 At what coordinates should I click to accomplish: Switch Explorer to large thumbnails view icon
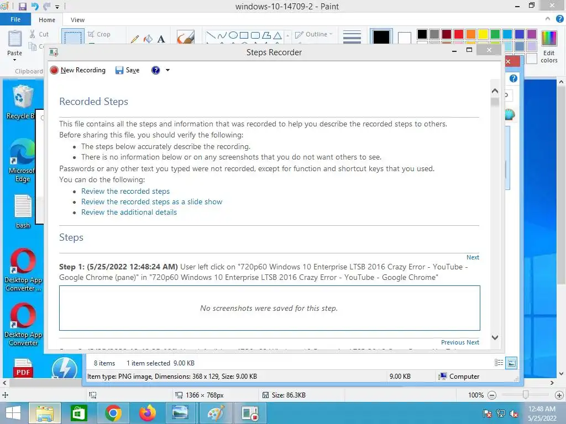(511, 363)
